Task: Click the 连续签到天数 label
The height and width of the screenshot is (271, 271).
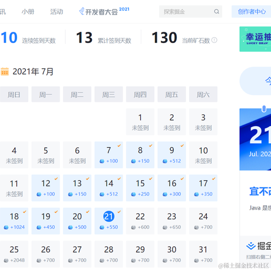Action: click(x=39, y=41)
